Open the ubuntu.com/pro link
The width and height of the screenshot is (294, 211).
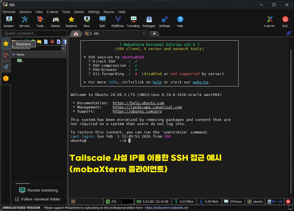click(137, 111)
